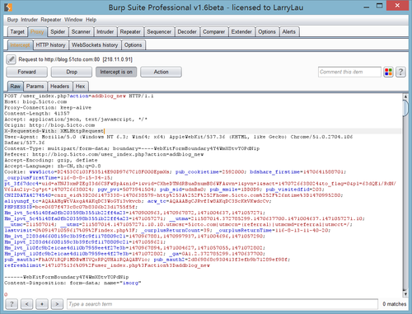Switch to the Target tab
Screen dimensions: 412x314
(17, 32)
